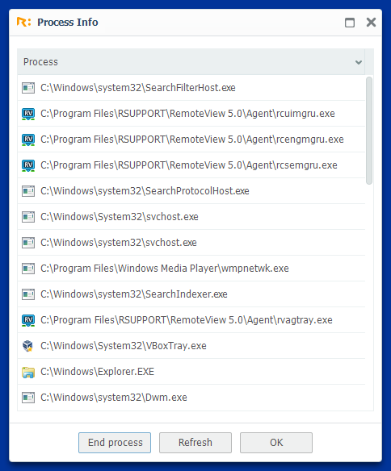Click the End process button
This screenshot has height=471, width=391.
pyautogui.click(x=115, y=443)
